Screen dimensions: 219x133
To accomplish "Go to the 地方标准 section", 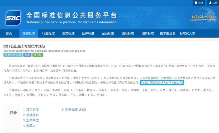I will coord(68,33).
